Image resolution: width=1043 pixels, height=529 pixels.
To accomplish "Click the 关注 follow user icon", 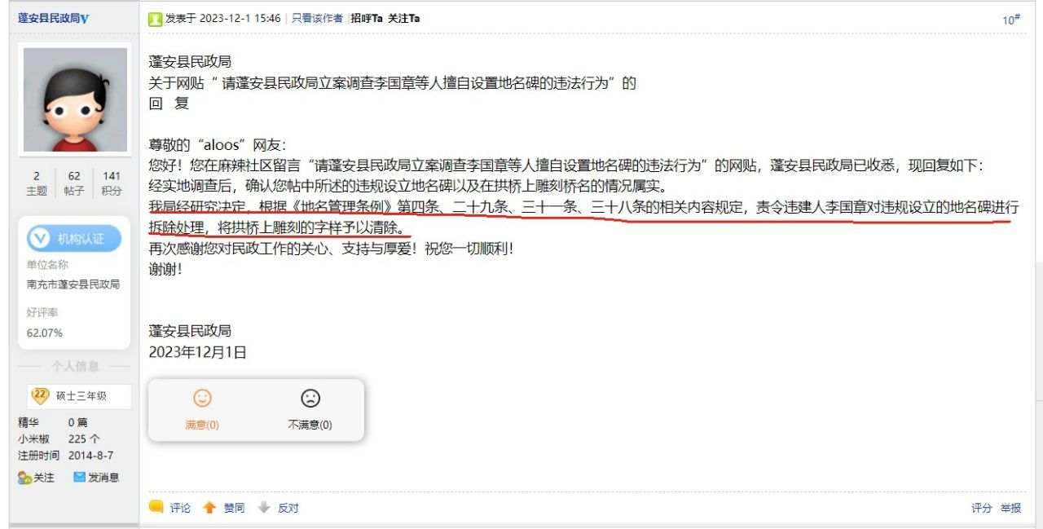I will (24, 478).
